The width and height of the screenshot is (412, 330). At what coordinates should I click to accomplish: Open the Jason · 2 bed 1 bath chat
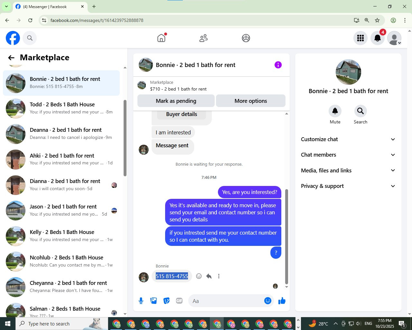click(x=61, y=210)
